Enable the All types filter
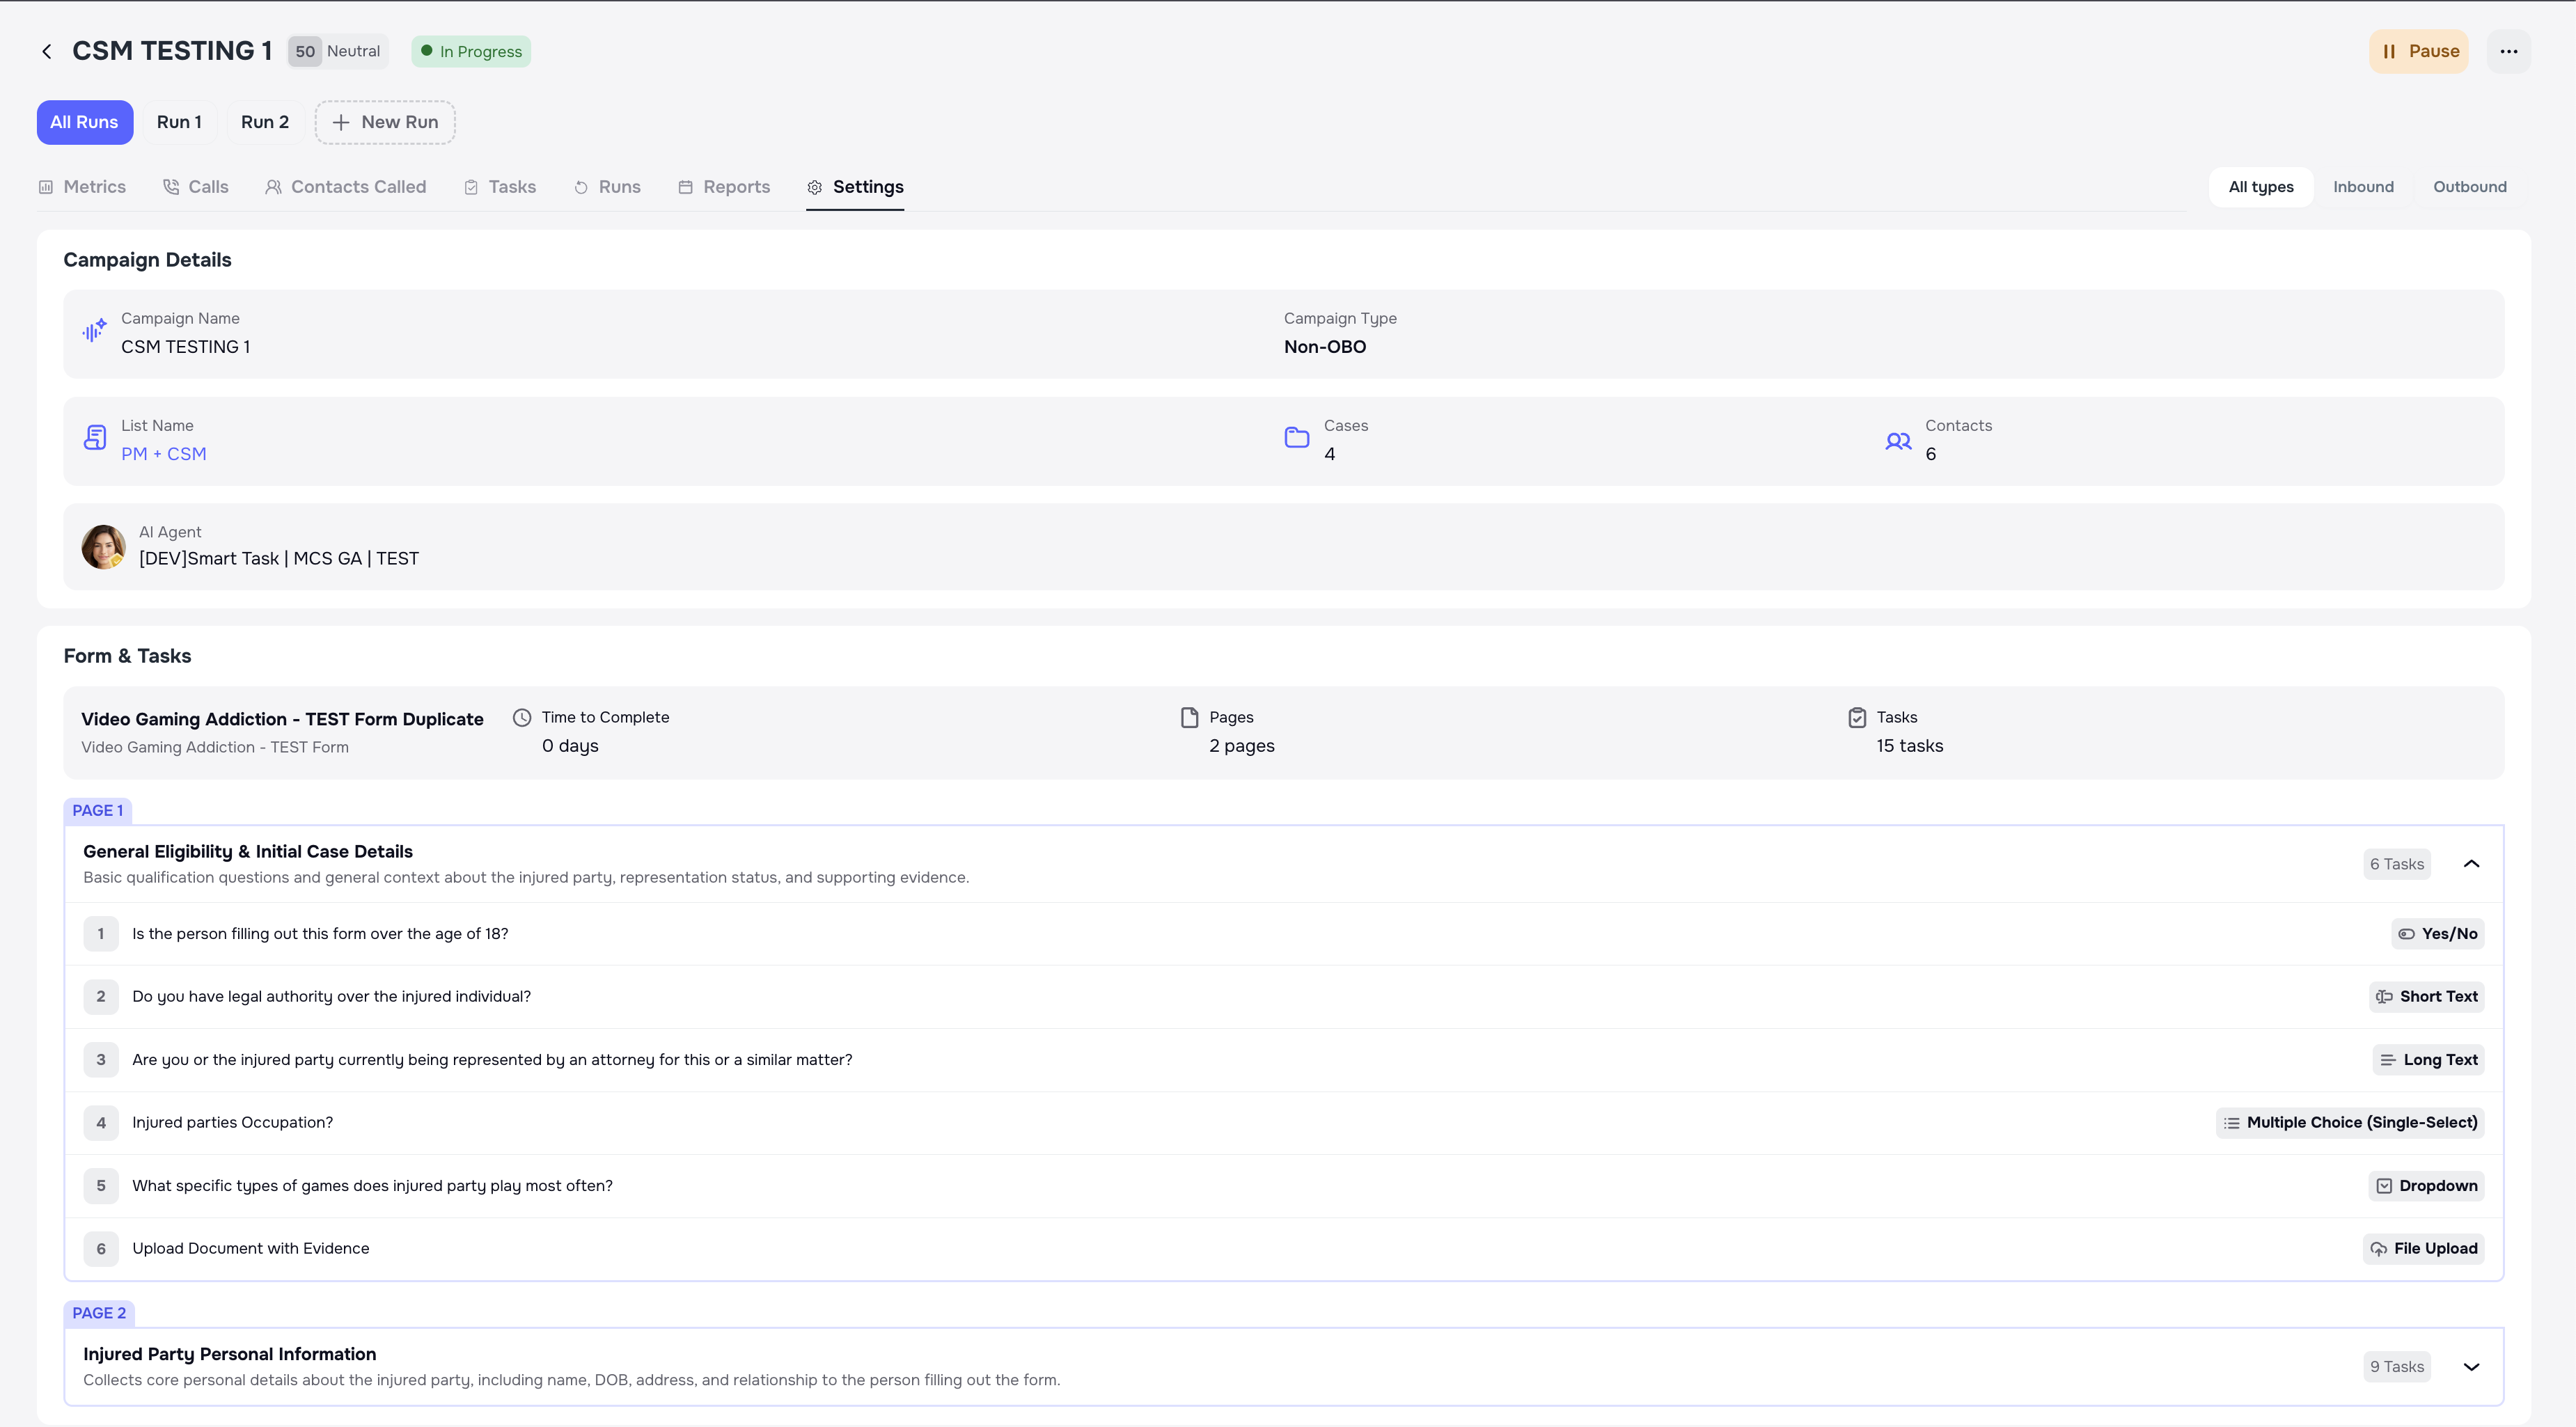 pos(2261,186)
